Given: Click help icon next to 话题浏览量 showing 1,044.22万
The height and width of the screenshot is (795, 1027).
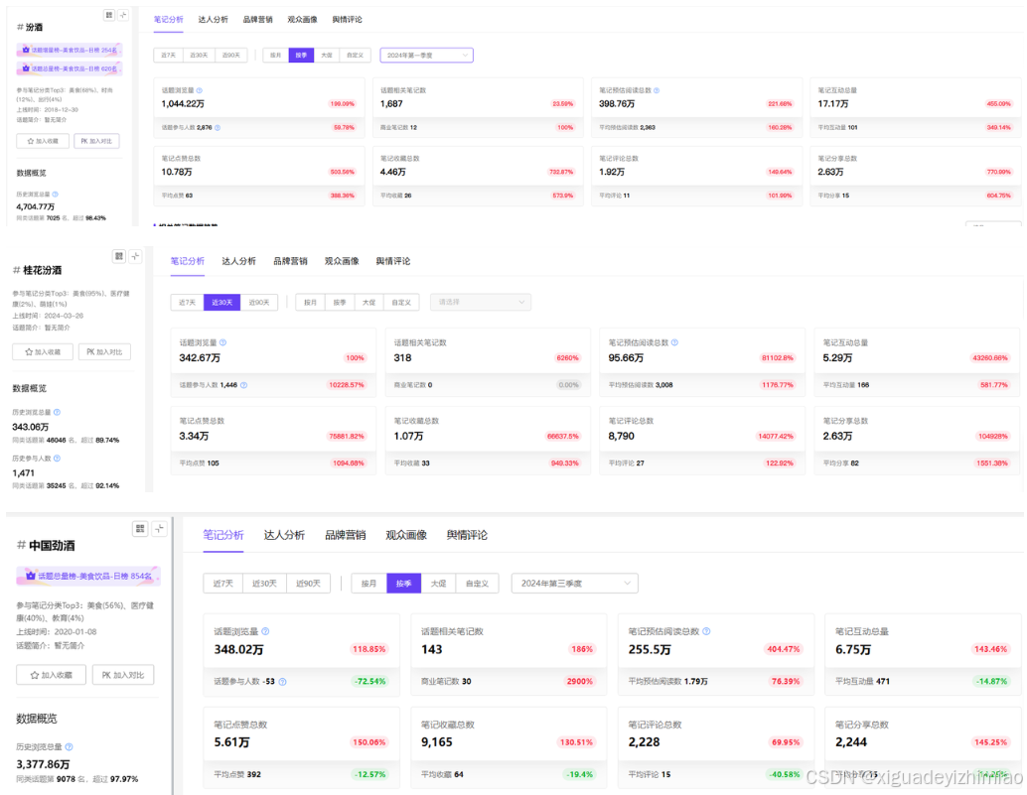Looking at the screenshot, I should pyautogui.click(x=199, y=90).
